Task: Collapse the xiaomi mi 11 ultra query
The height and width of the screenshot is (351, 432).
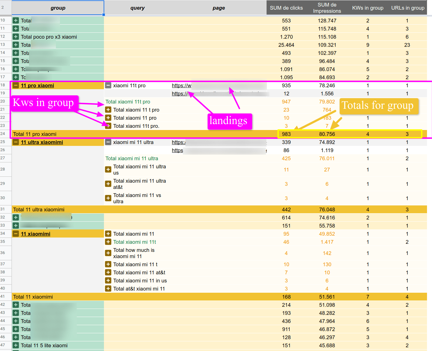Action: click(x=108, y=142)
